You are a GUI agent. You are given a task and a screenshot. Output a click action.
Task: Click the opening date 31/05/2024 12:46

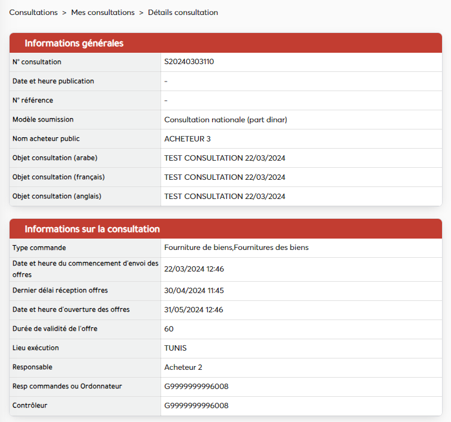tap(193, 310)
